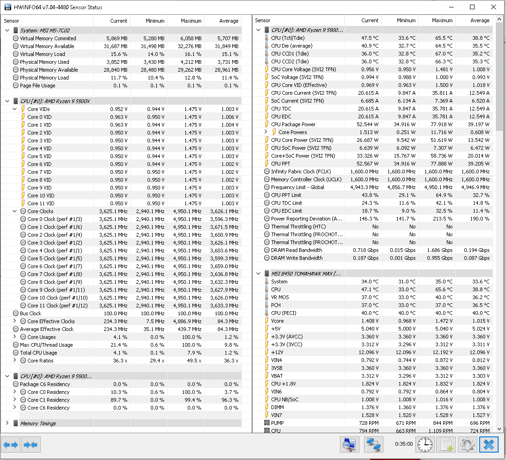The width and height of the screenshot is (506, 460).
Task: Click thermometer icon for CPU (Tctl/Tdie)
Action: tap(266, 38)
